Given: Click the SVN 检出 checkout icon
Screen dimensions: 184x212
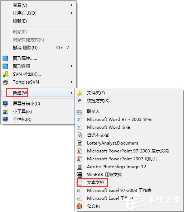Looking at the screenshot, I should [x=5, y=74].
